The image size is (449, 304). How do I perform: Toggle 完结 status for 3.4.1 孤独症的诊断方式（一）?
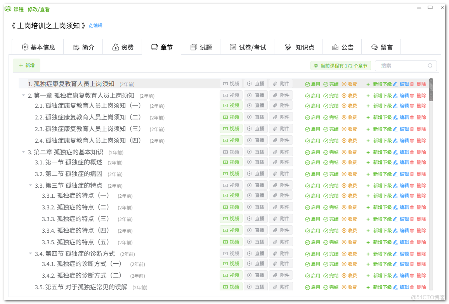click(x=332, y=263)
